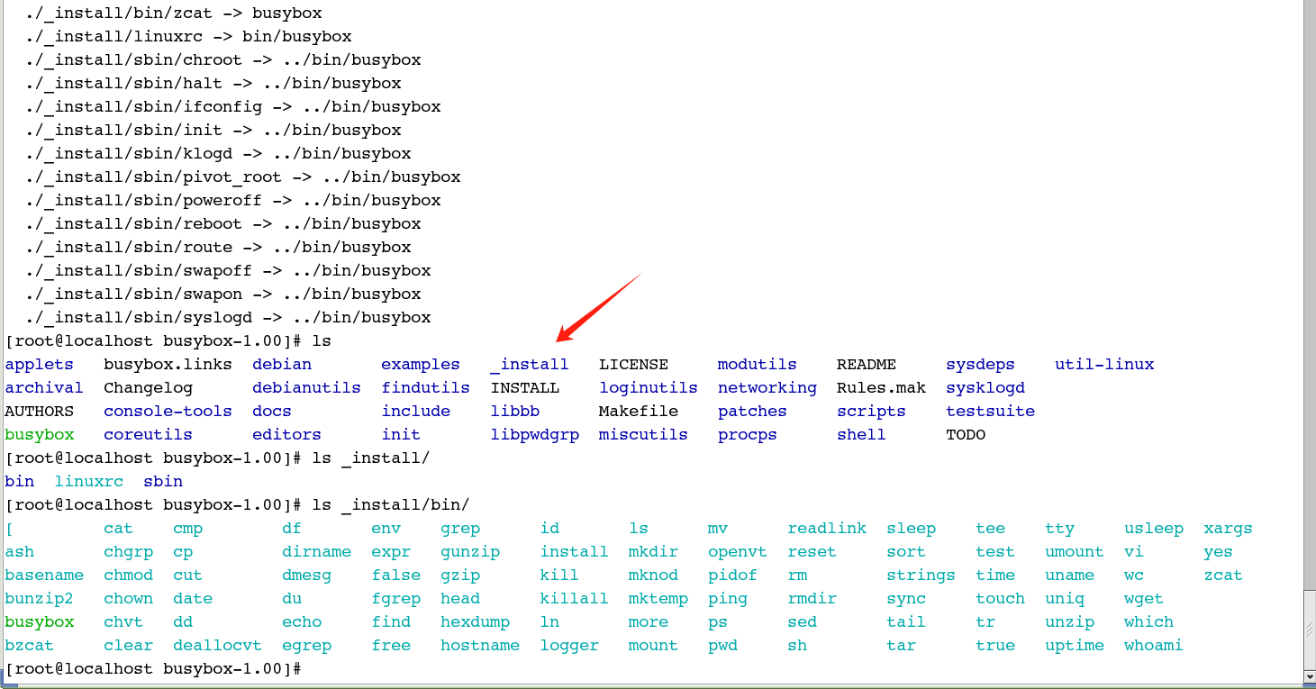Select the 'LICENSE' file name
The width and height of the screenshot is (1316, 689).
pos(633,365)
